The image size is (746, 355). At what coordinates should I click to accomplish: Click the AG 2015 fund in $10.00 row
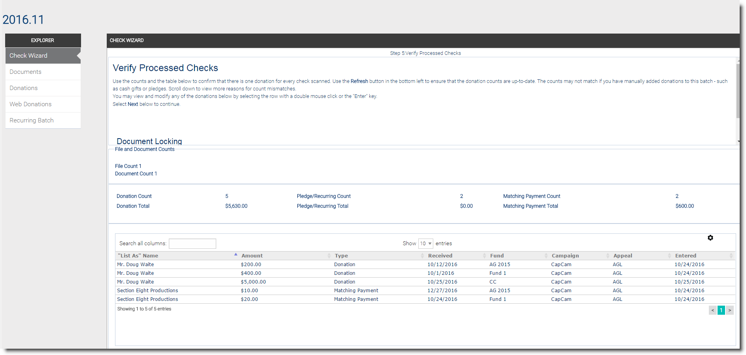(x=500, y=291)
